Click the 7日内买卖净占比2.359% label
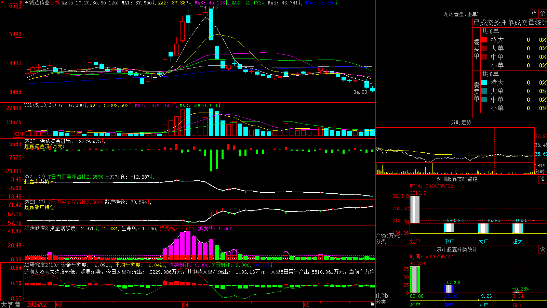The image size is (547, 308). [75, 177]
